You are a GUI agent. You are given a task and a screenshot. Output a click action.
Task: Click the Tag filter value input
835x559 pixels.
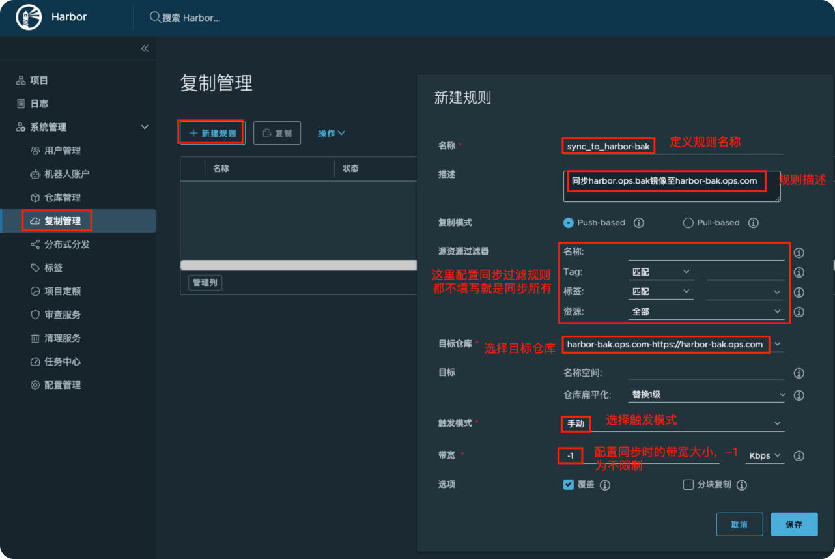745,272
